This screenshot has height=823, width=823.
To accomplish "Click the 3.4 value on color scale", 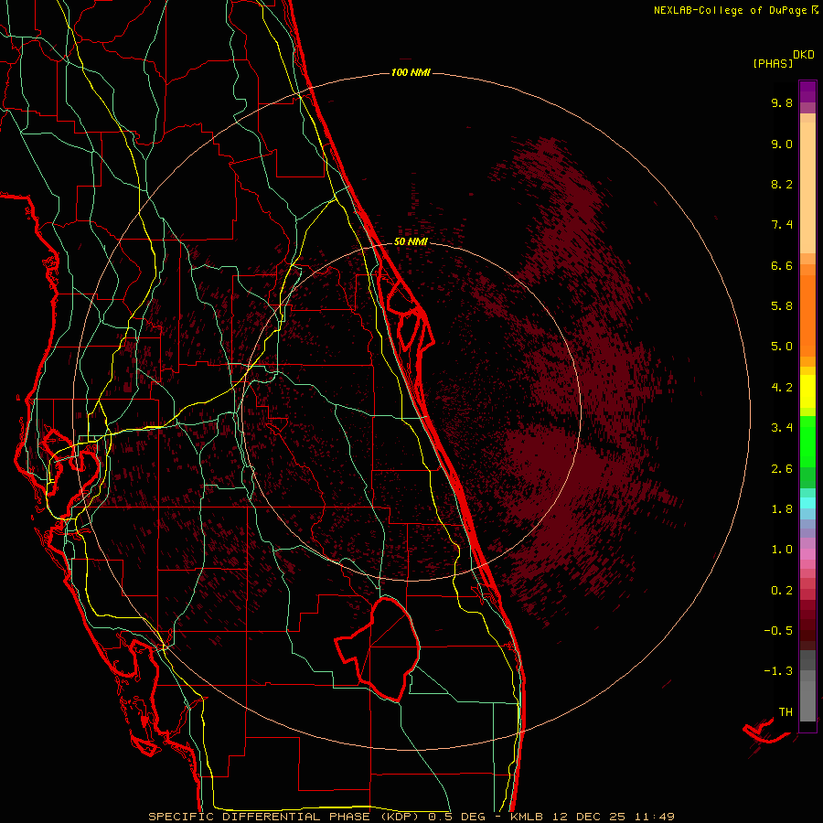I will tap(782, 428).
